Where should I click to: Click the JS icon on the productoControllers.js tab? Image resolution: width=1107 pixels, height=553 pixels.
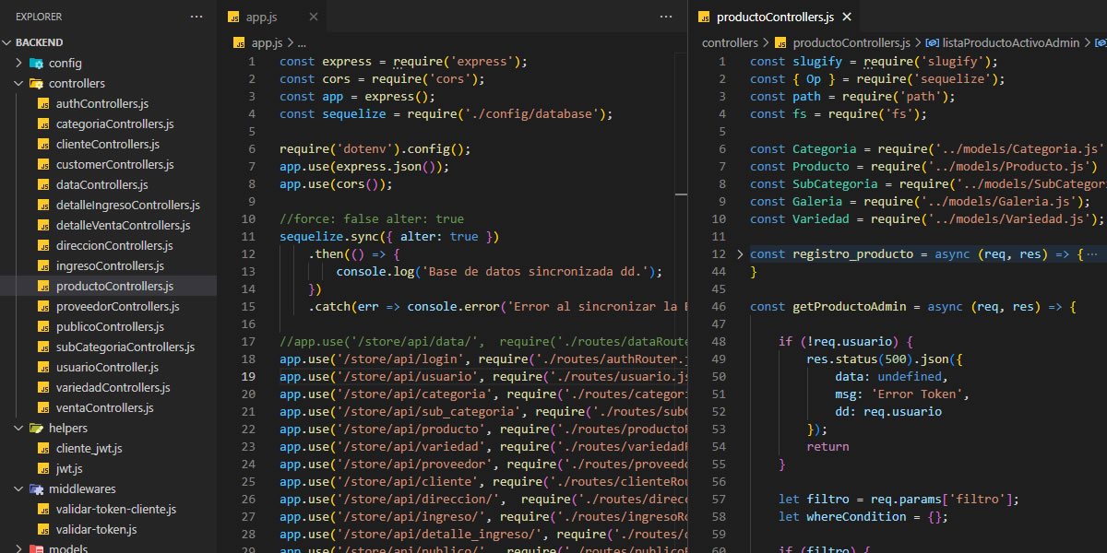pos(707,16)
